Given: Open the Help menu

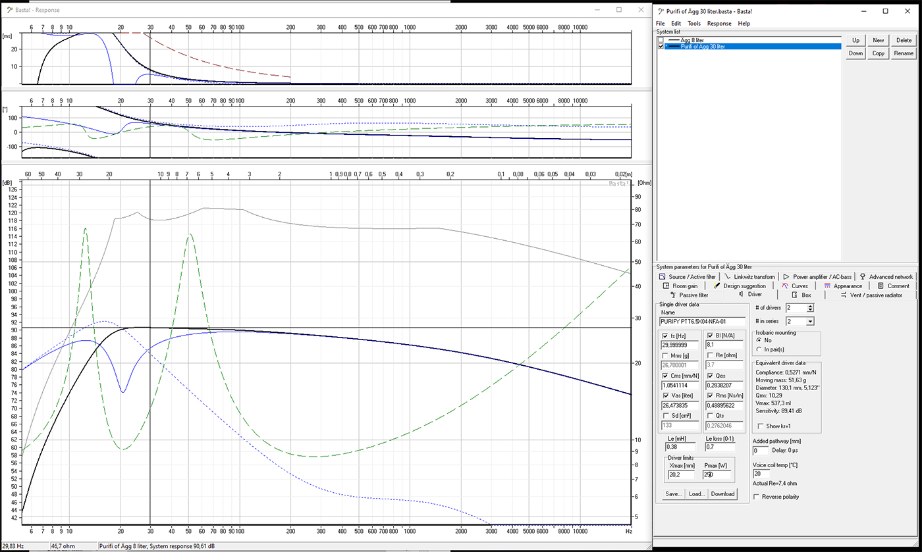Looking at the screenshot, I should point(744,23).
